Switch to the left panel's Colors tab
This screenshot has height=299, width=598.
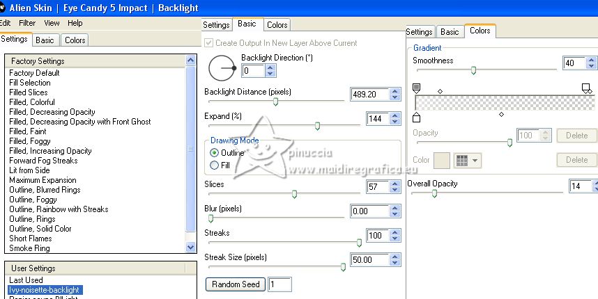(x=75, y=40)
